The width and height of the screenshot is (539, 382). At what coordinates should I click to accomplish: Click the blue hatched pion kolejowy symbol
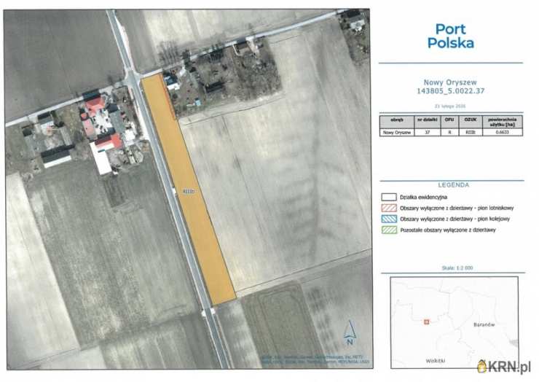coord(387,219)
